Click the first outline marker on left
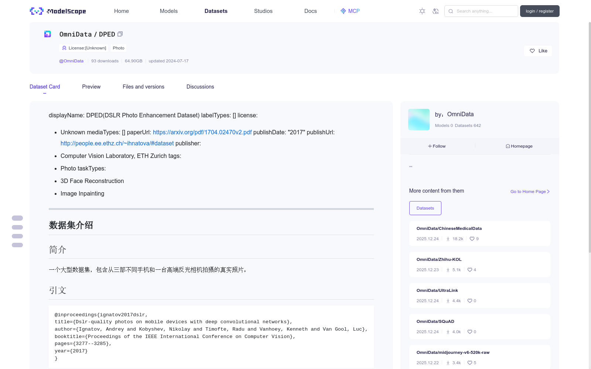591x369 pixels. [x=17, y=218]
